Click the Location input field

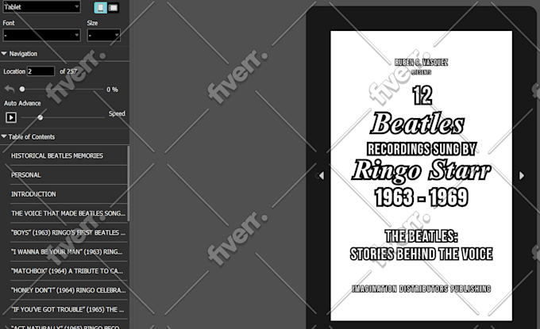click(x=40, y=71)
